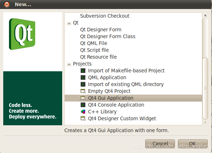Collapse the Projects category in the tree
Image resolution: width=212 pixels, height=153 pixels.
(x=69, y=64)
